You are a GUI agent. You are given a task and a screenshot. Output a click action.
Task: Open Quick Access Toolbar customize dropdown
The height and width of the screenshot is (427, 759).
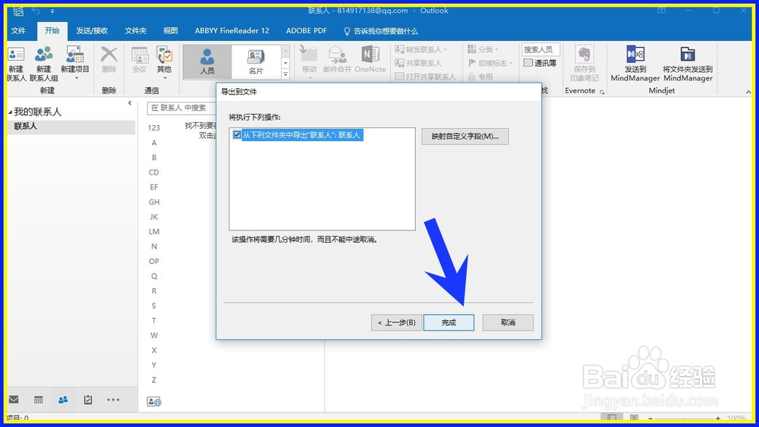point(52,11)
